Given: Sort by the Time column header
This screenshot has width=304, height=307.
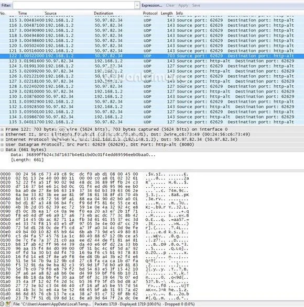Looking at the screenshot, I should point(23,13).
